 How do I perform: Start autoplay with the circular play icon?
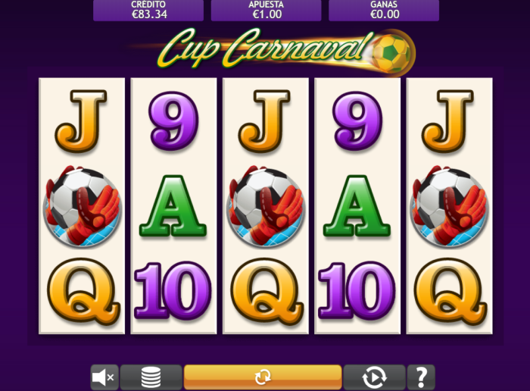click(374, 377)
